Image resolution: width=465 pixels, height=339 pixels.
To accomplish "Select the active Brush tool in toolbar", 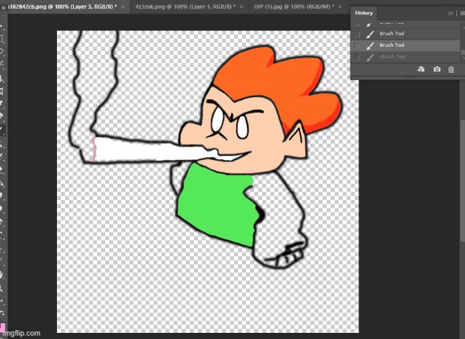I will coord(1,129).
